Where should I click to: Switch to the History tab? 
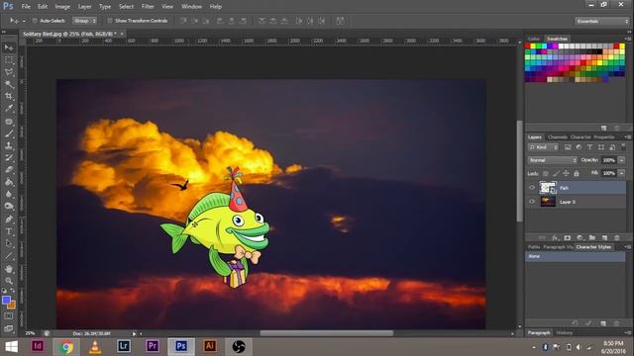click(565, 333)
